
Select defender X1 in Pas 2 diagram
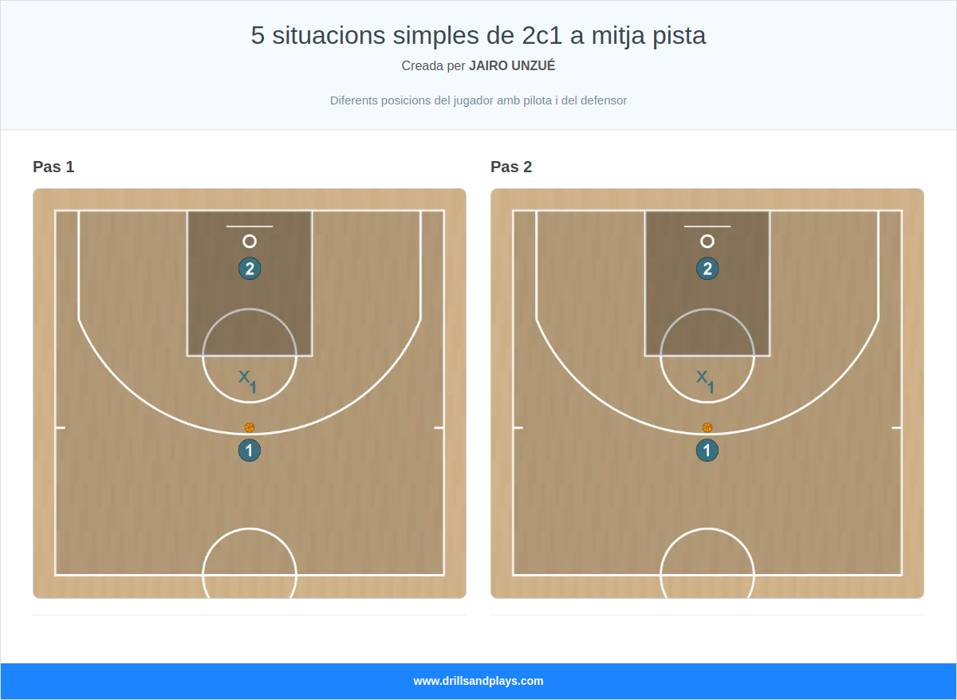click(x=705, y=380)
